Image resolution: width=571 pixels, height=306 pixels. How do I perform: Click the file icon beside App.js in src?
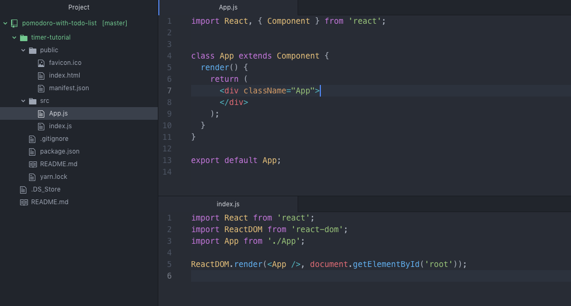tap(41, 113)
